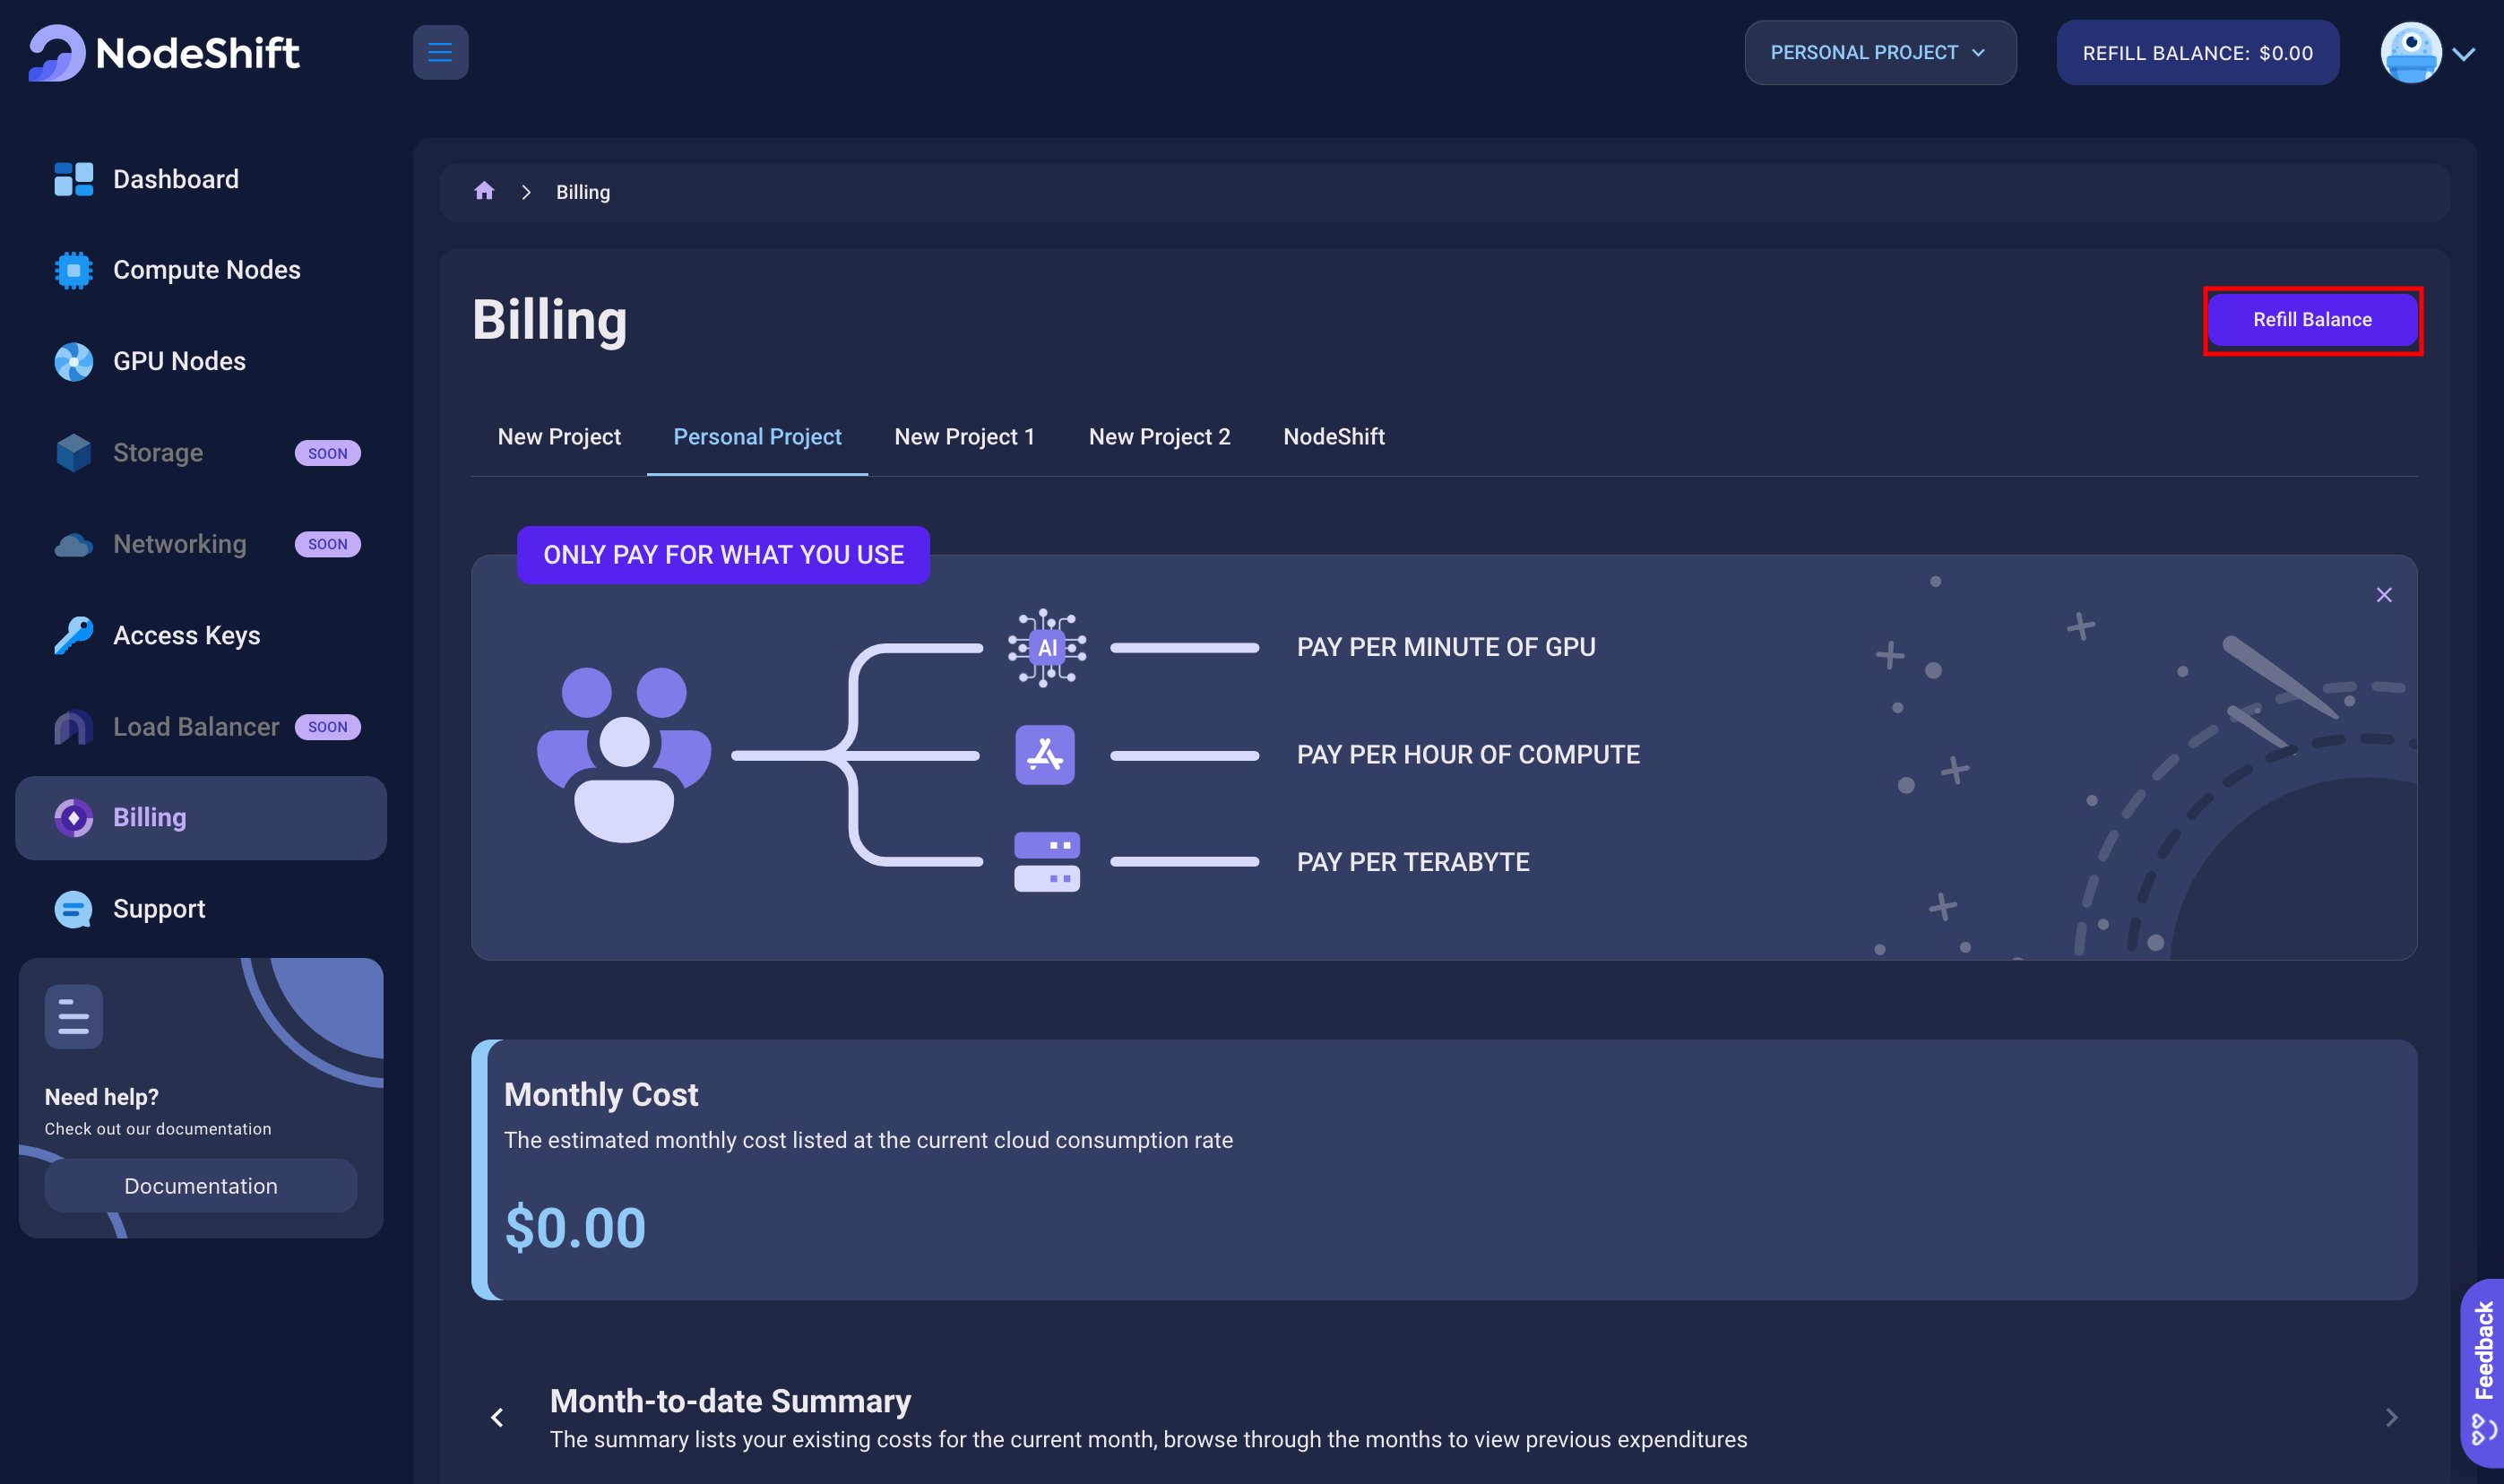Select the NodeShift tab
2504x1484 pixels.
click(x=1335, y=436)
